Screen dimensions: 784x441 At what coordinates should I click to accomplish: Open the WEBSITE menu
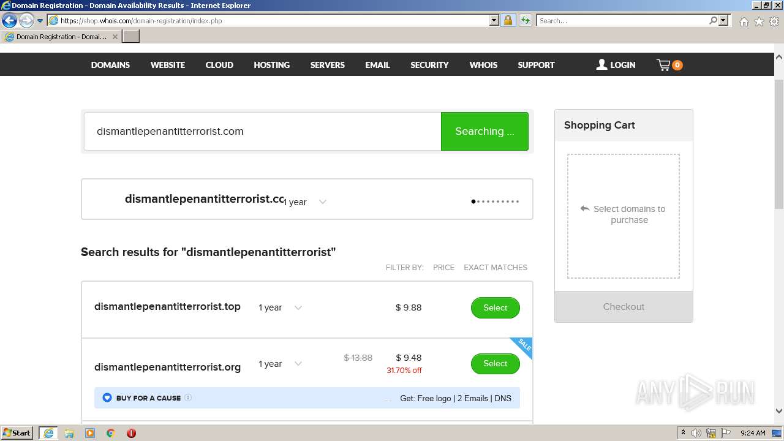tap(168, 65)
